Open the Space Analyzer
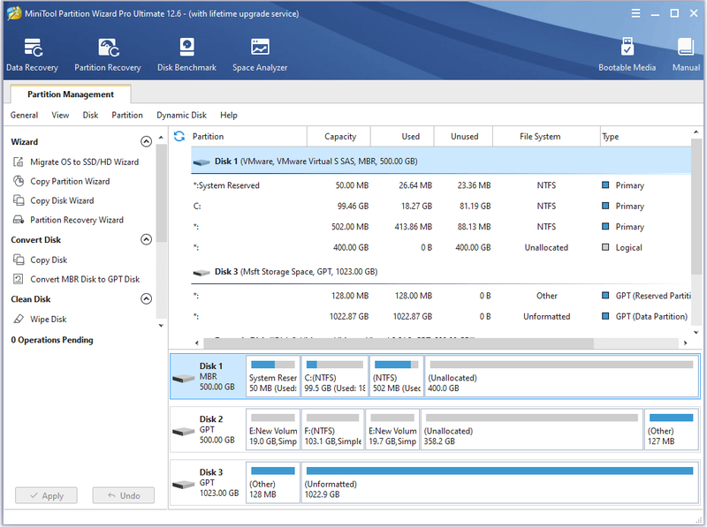The image size is (707, 527). pos(260,55)
